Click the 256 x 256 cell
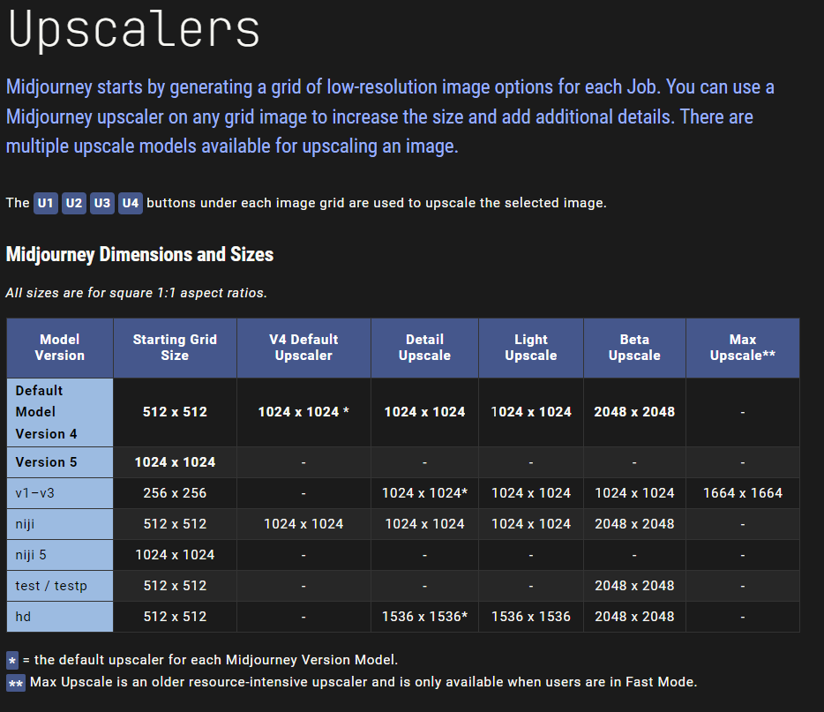Image resolution: width=824 pixels, height=712 pixels. tap(175, 493)
